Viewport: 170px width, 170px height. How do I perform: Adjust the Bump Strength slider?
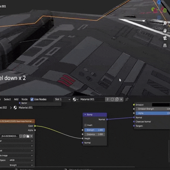point(95,130)
